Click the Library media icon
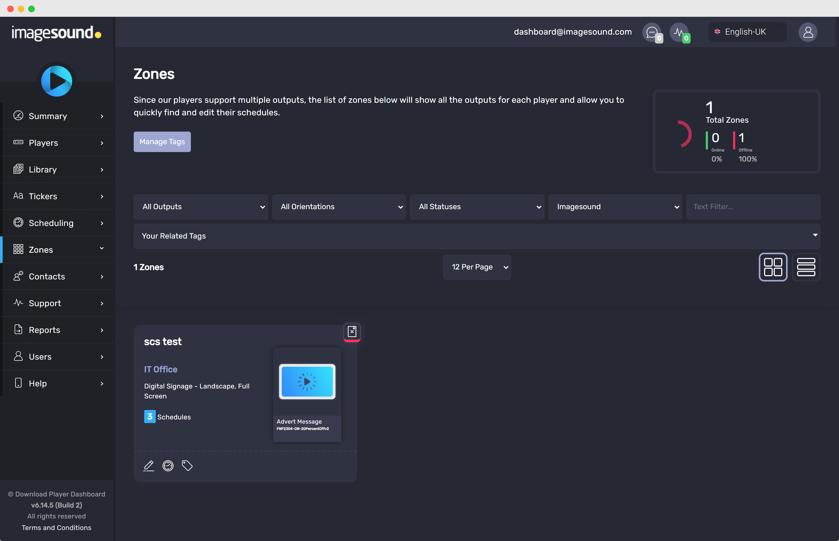839x541 pixels. pos(18,169)
